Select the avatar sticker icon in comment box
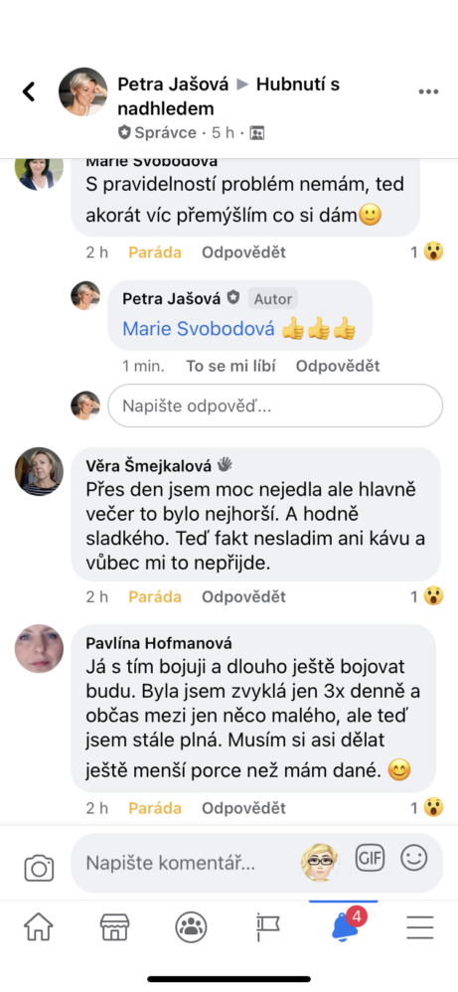Viewport: 458px width, 992px height. tap(320, 863)
